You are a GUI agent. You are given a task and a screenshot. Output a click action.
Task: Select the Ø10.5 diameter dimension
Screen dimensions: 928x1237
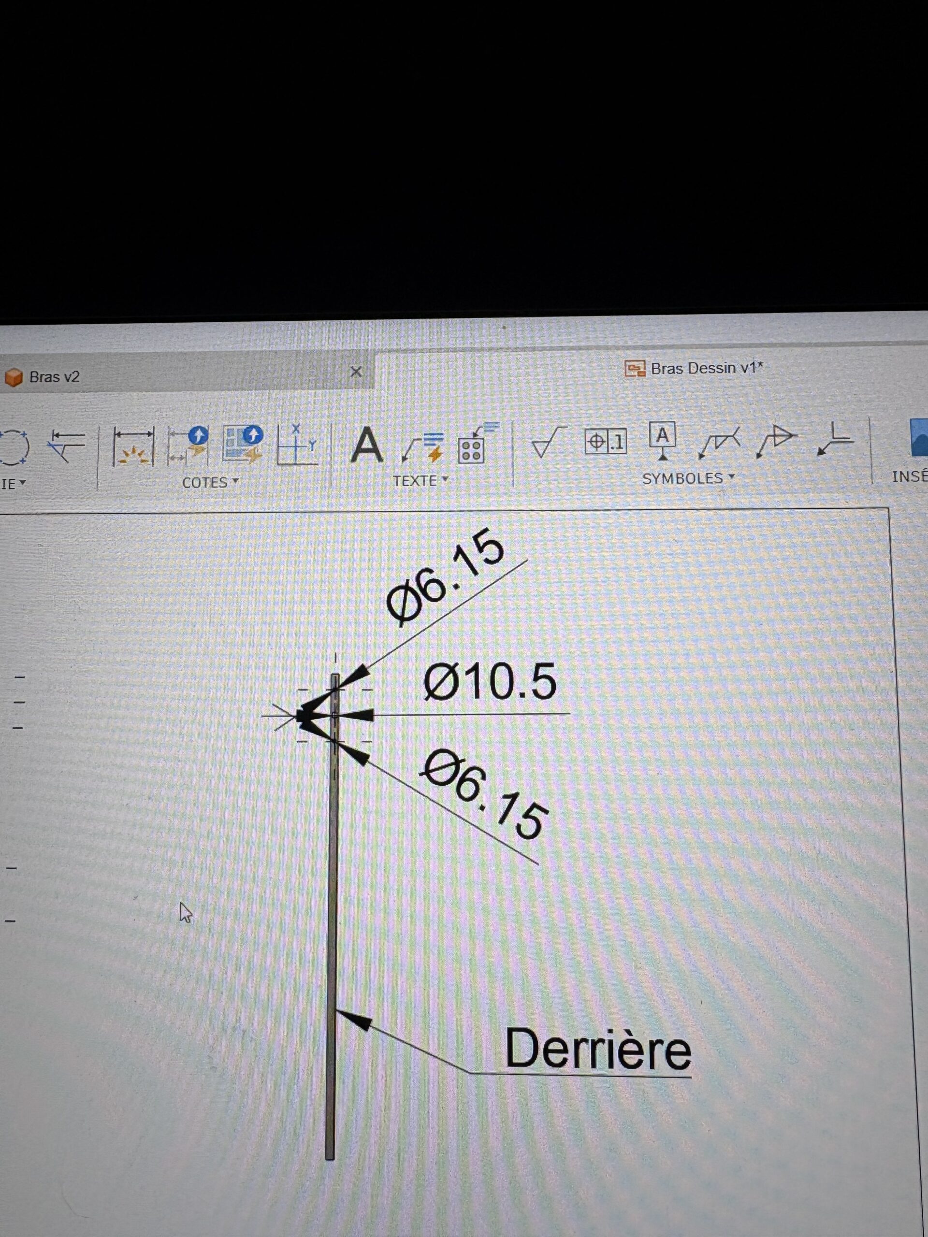(490, 682)
